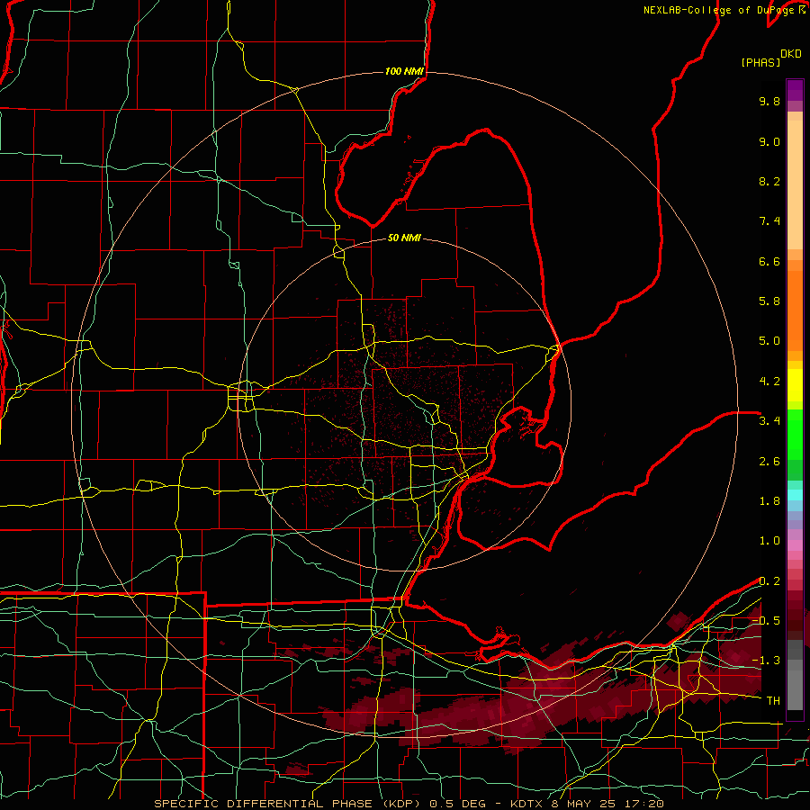Select the 100 NMI range ring label
This screenshot has height=810, width=810.
tap(404, 71)
